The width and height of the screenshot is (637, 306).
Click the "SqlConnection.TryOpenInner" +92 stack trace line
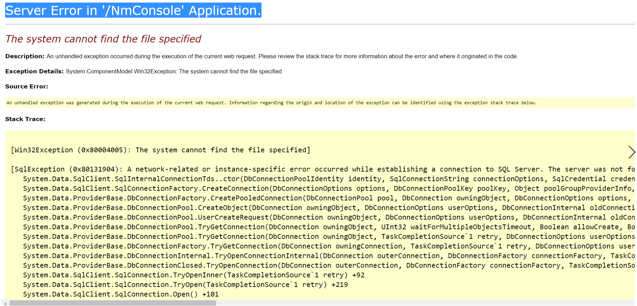pos(194,275)
